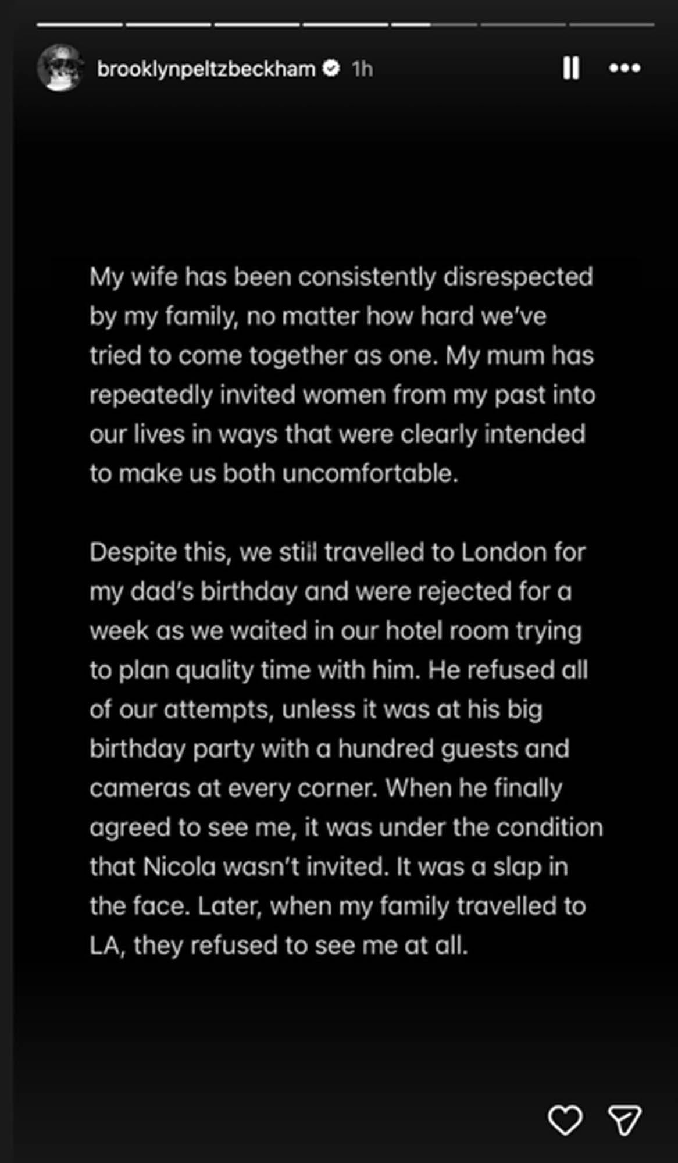Click the 1h timestamp label
Image resolution: width=678 pixels, height=1163 pixels.
(x=362, y=69)
